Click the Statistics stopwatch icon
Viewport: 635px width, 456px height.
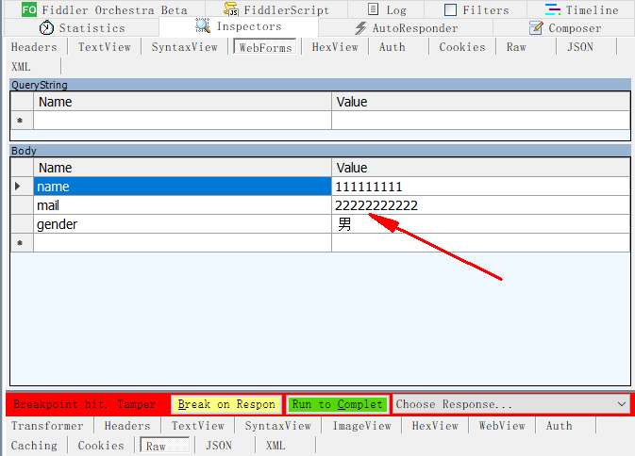(x=46, y=27)
